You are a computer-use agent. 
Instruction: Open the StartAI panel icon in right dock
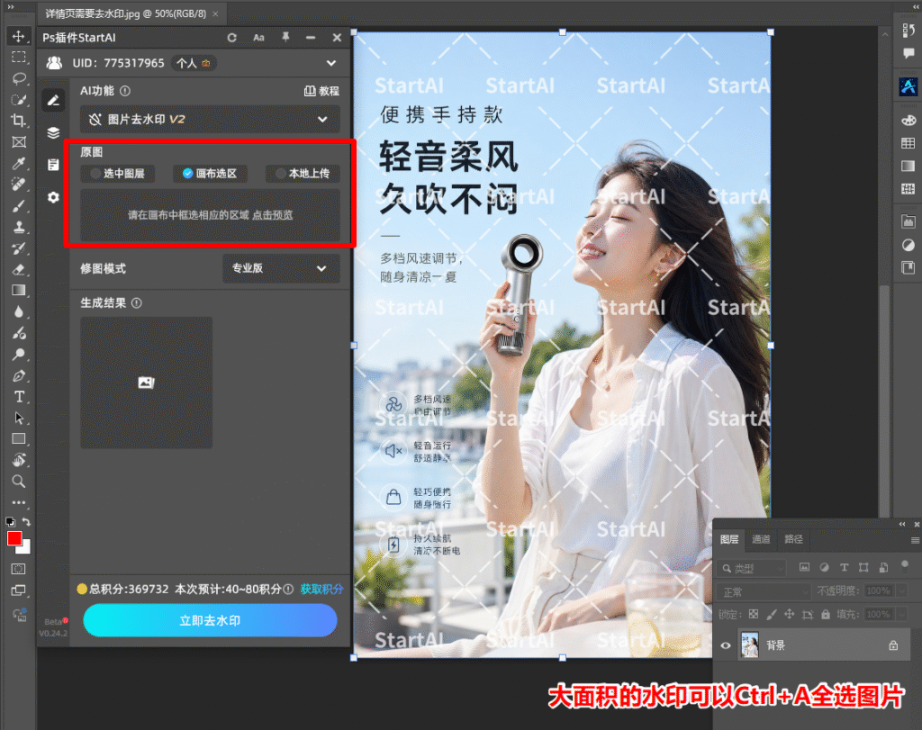[908, 87]
